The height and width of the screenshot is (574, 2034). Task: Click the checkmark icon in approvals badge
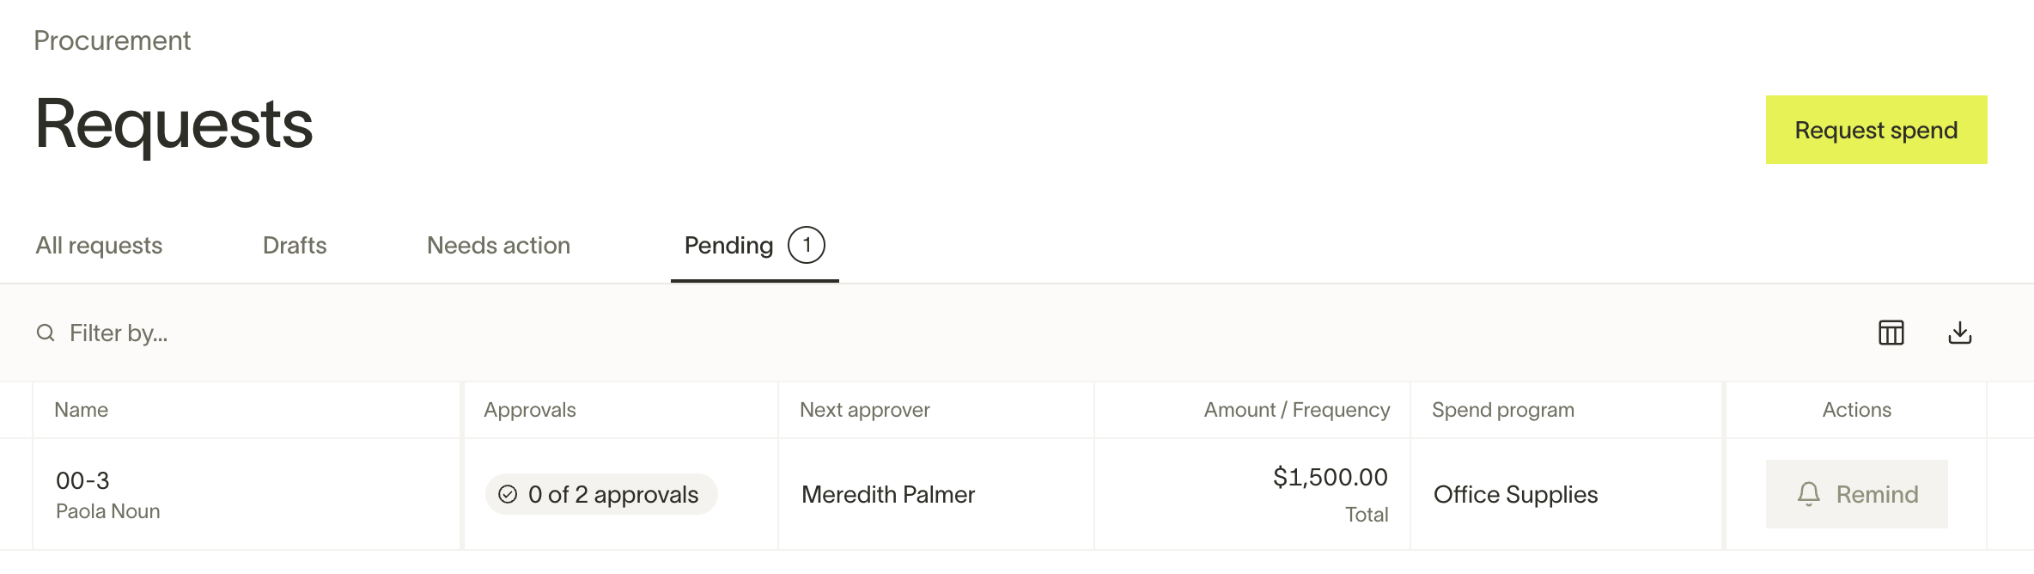(508, 494)
